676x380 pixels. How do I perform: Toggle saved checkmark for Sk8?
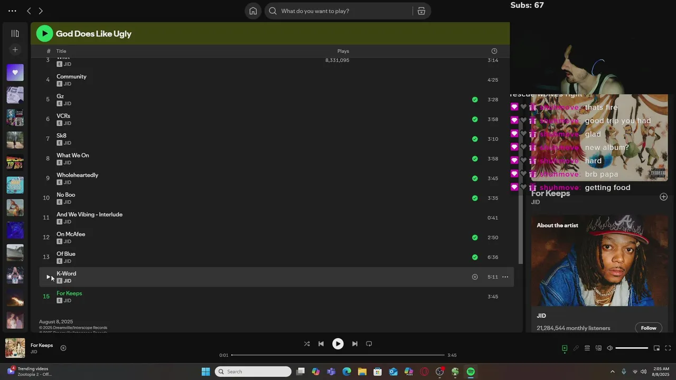pyautogui.click(x=475, y=139)
